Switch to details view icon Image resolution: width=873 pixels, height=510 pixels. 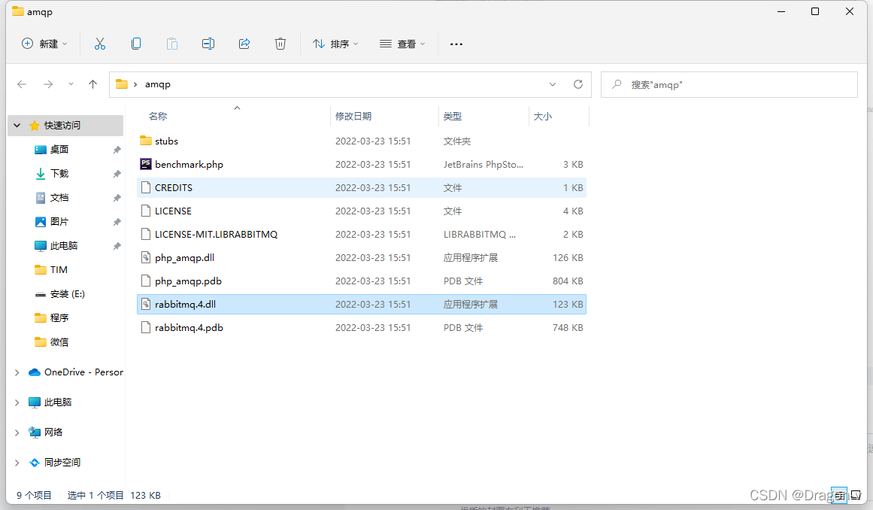point(838,494)
